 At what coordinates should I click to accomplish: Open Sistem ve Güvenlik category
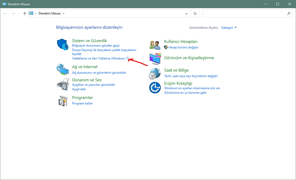[x=89, y=41]
